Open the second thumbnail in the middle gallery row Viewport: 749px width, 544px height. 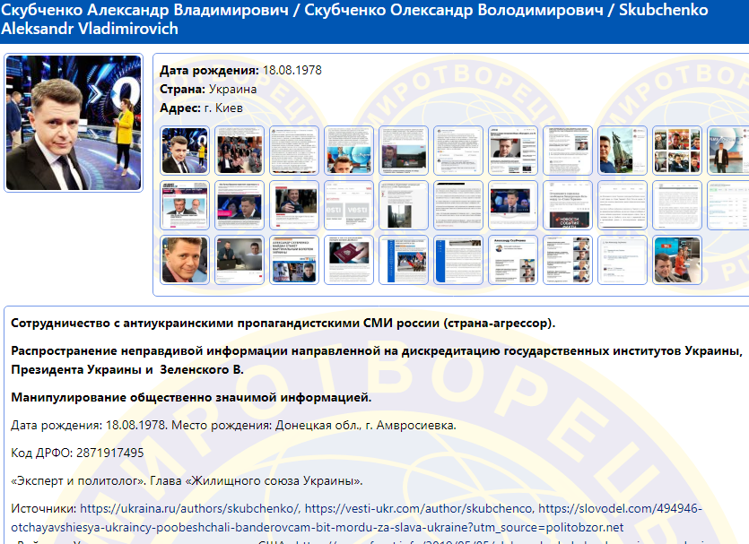point(240,205)
